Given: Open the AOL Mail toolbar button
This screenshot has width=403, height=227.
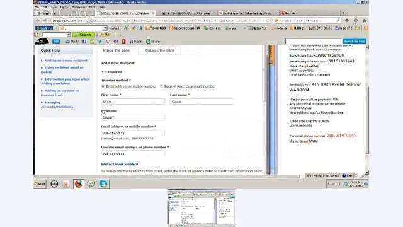Looking at the screenshot, I should (71, 42).
